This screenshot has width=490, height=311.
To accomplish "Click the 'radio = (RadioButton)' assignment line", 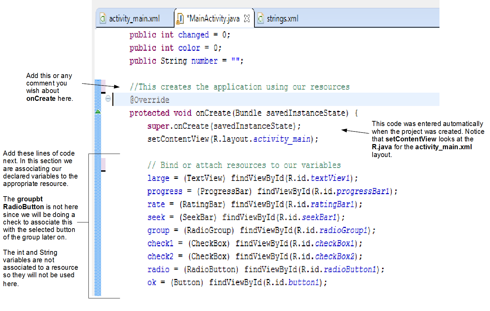I will 266,269.
